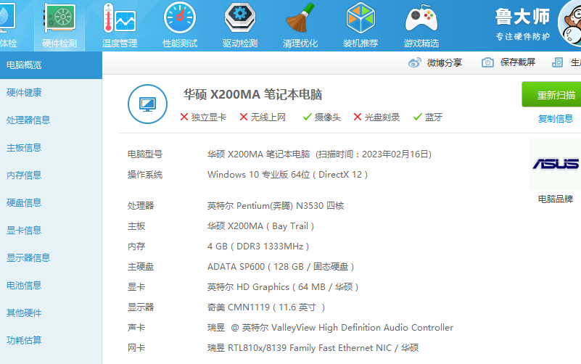Click the 华硕 X200MA ( Bay Trail ) value
Viewport: 581px width, 364px height.
[260, 226]
